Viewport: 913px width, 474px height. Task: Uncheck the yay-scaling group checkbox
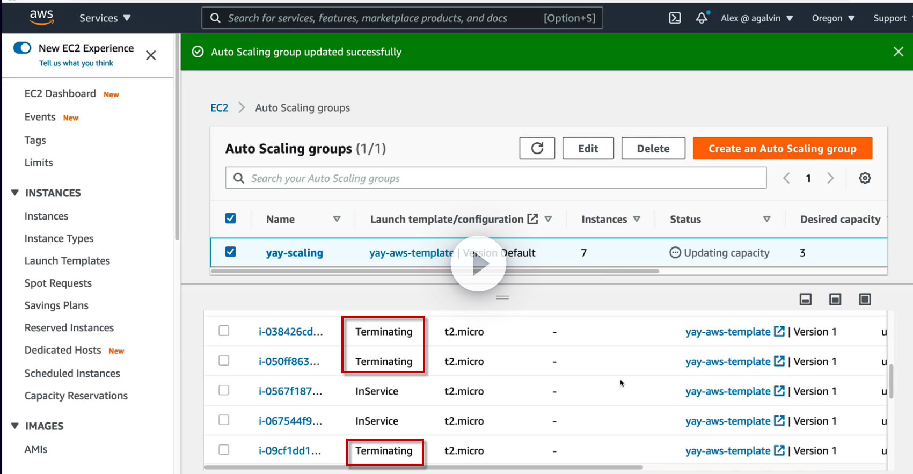tap(231, 252)
